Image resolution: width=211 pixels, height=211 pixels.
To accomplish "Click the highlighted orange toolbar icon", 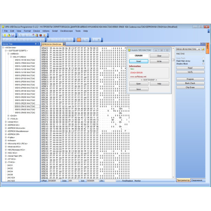I will click(x=79, y=40).
